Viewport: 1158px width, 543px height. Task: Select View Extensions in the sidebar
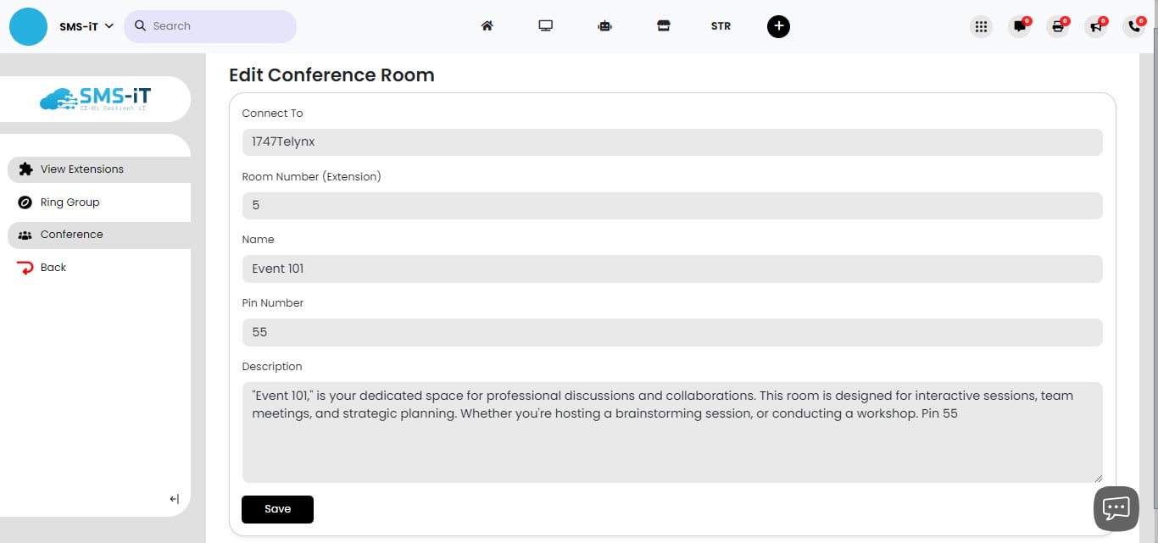[82, 169]
